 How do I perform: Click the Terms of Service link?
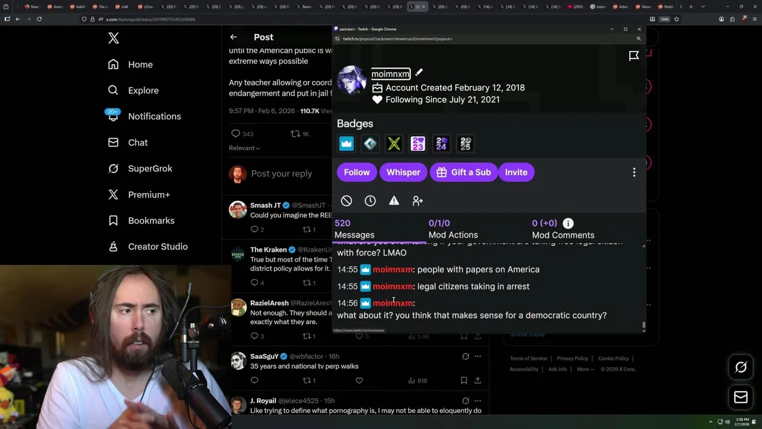coord(528,359)
